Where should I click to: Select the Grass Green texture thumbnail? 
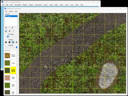tap(7, 85)
